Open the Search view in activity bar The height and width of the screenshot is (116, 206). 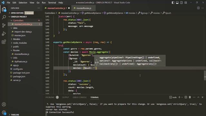coord(4,17)
